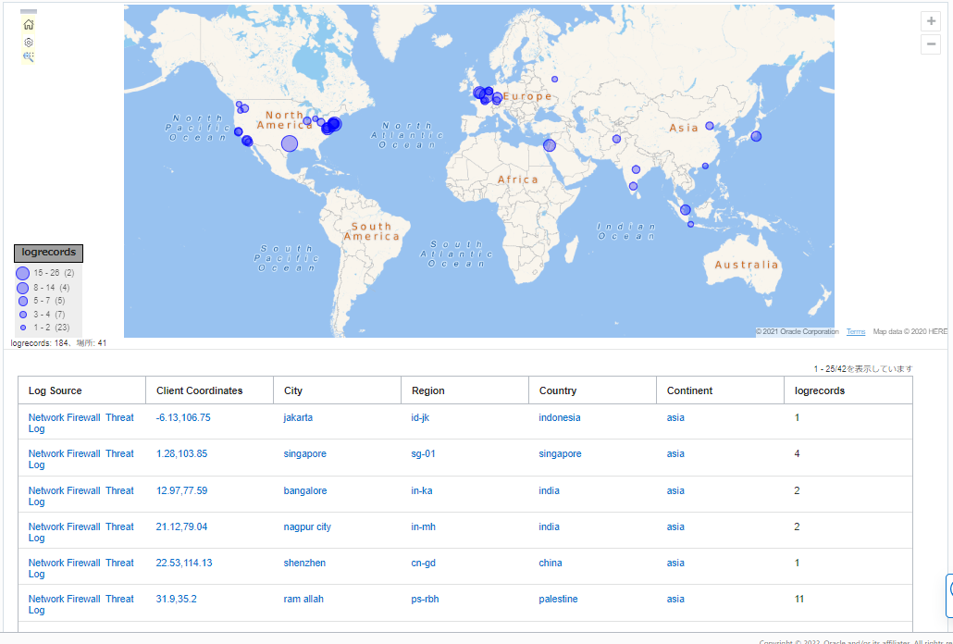
Task: Zoom in using the plus button
Action: point(931,21)
